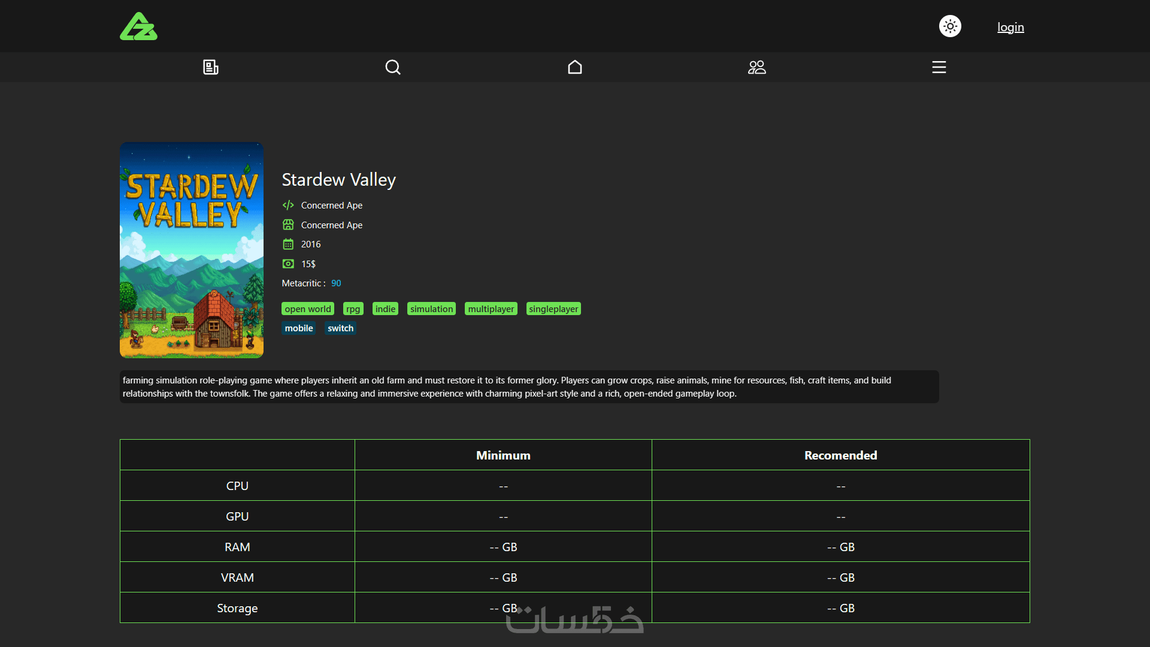Select the simulation tag
Viewport: 1150px width, 647px height.
pyautogui.click(x=431, y=309)
